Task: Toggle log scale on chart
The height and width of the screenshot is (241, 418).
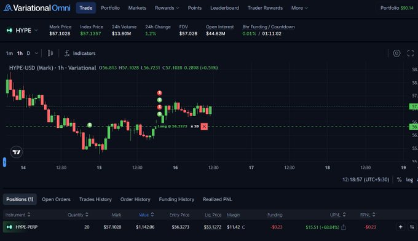Action: [409, 180]
